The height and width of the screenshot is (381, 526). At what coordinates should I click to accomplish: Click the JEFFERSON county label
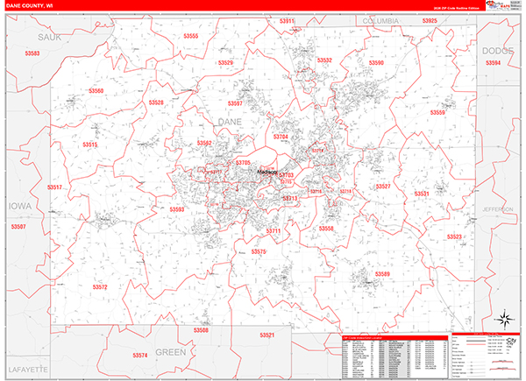tap(497, 209)
